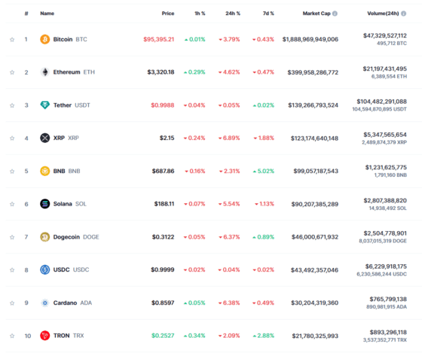Sort by the 24h % column
422x356 pixels.
(x=233, y=14)
